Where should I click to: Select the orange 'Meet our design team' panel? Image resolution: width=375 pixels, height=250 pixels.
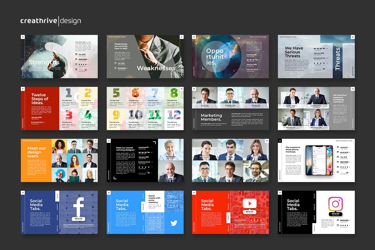pyautogui.click(x=36, y=160)
